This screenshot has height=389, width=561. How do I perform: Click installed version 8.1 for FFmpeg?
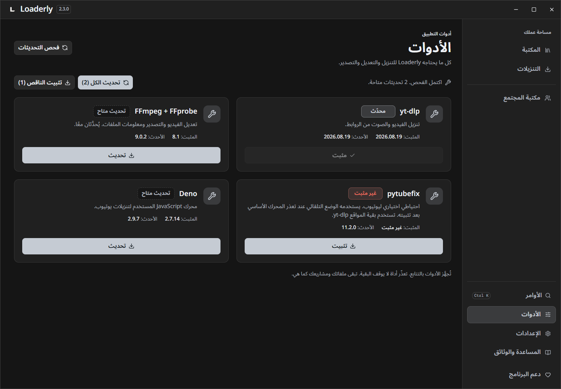coord(176,137)
